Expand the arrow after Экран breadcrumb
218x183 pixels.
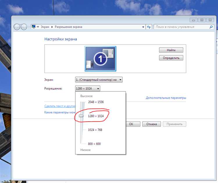[52, 27]
